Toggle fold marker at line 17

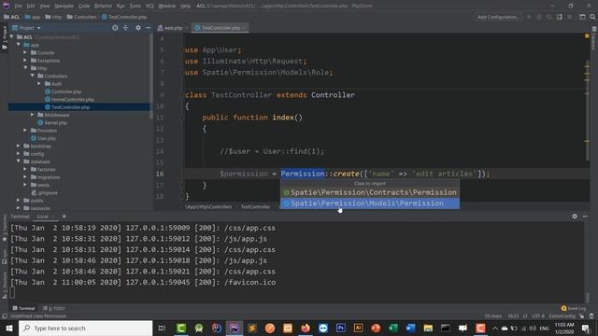pos(182,185)
